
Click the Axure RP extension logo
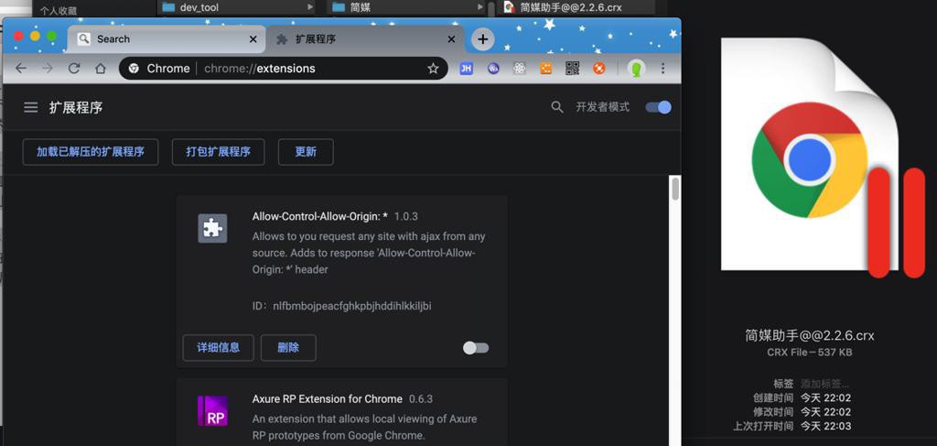tap(212, 410)
